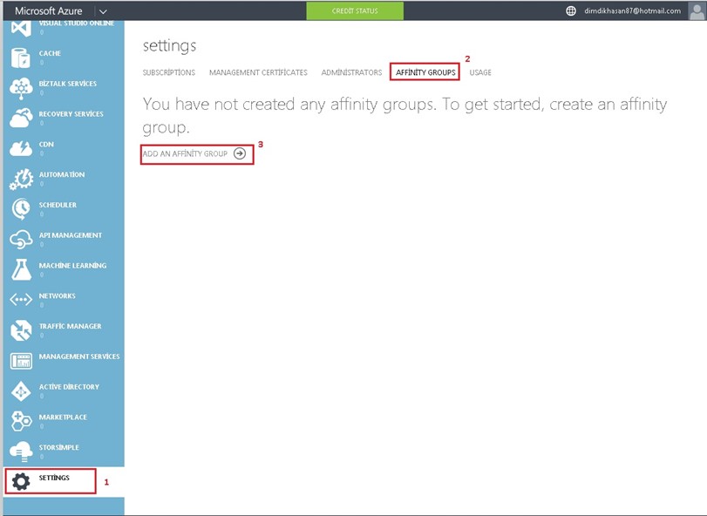Open Cache service icon in sidebar
The image size is (707, 516).
(21, 58)
